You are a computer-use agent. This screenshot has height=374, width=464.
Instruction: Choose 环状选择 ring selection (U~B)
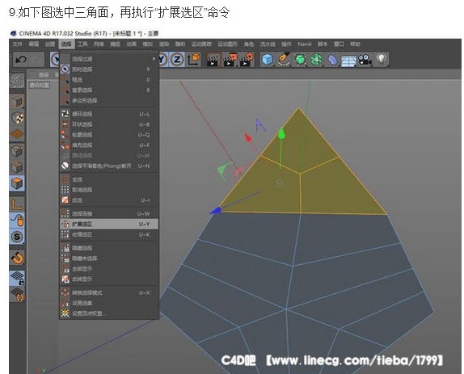coord(109,124)
